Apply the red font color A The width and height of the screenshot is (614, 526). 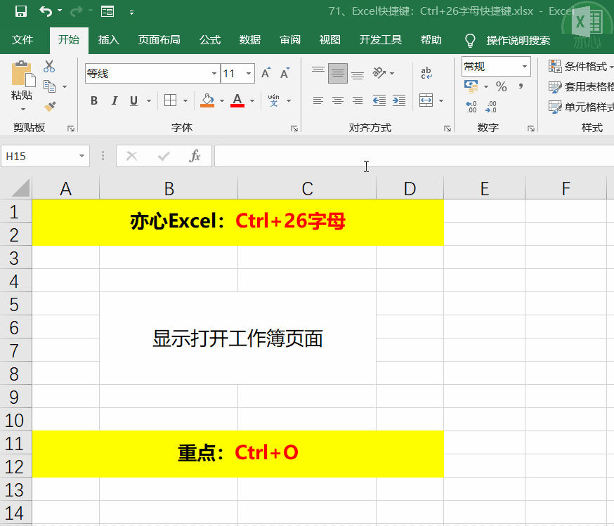point(237,100)
